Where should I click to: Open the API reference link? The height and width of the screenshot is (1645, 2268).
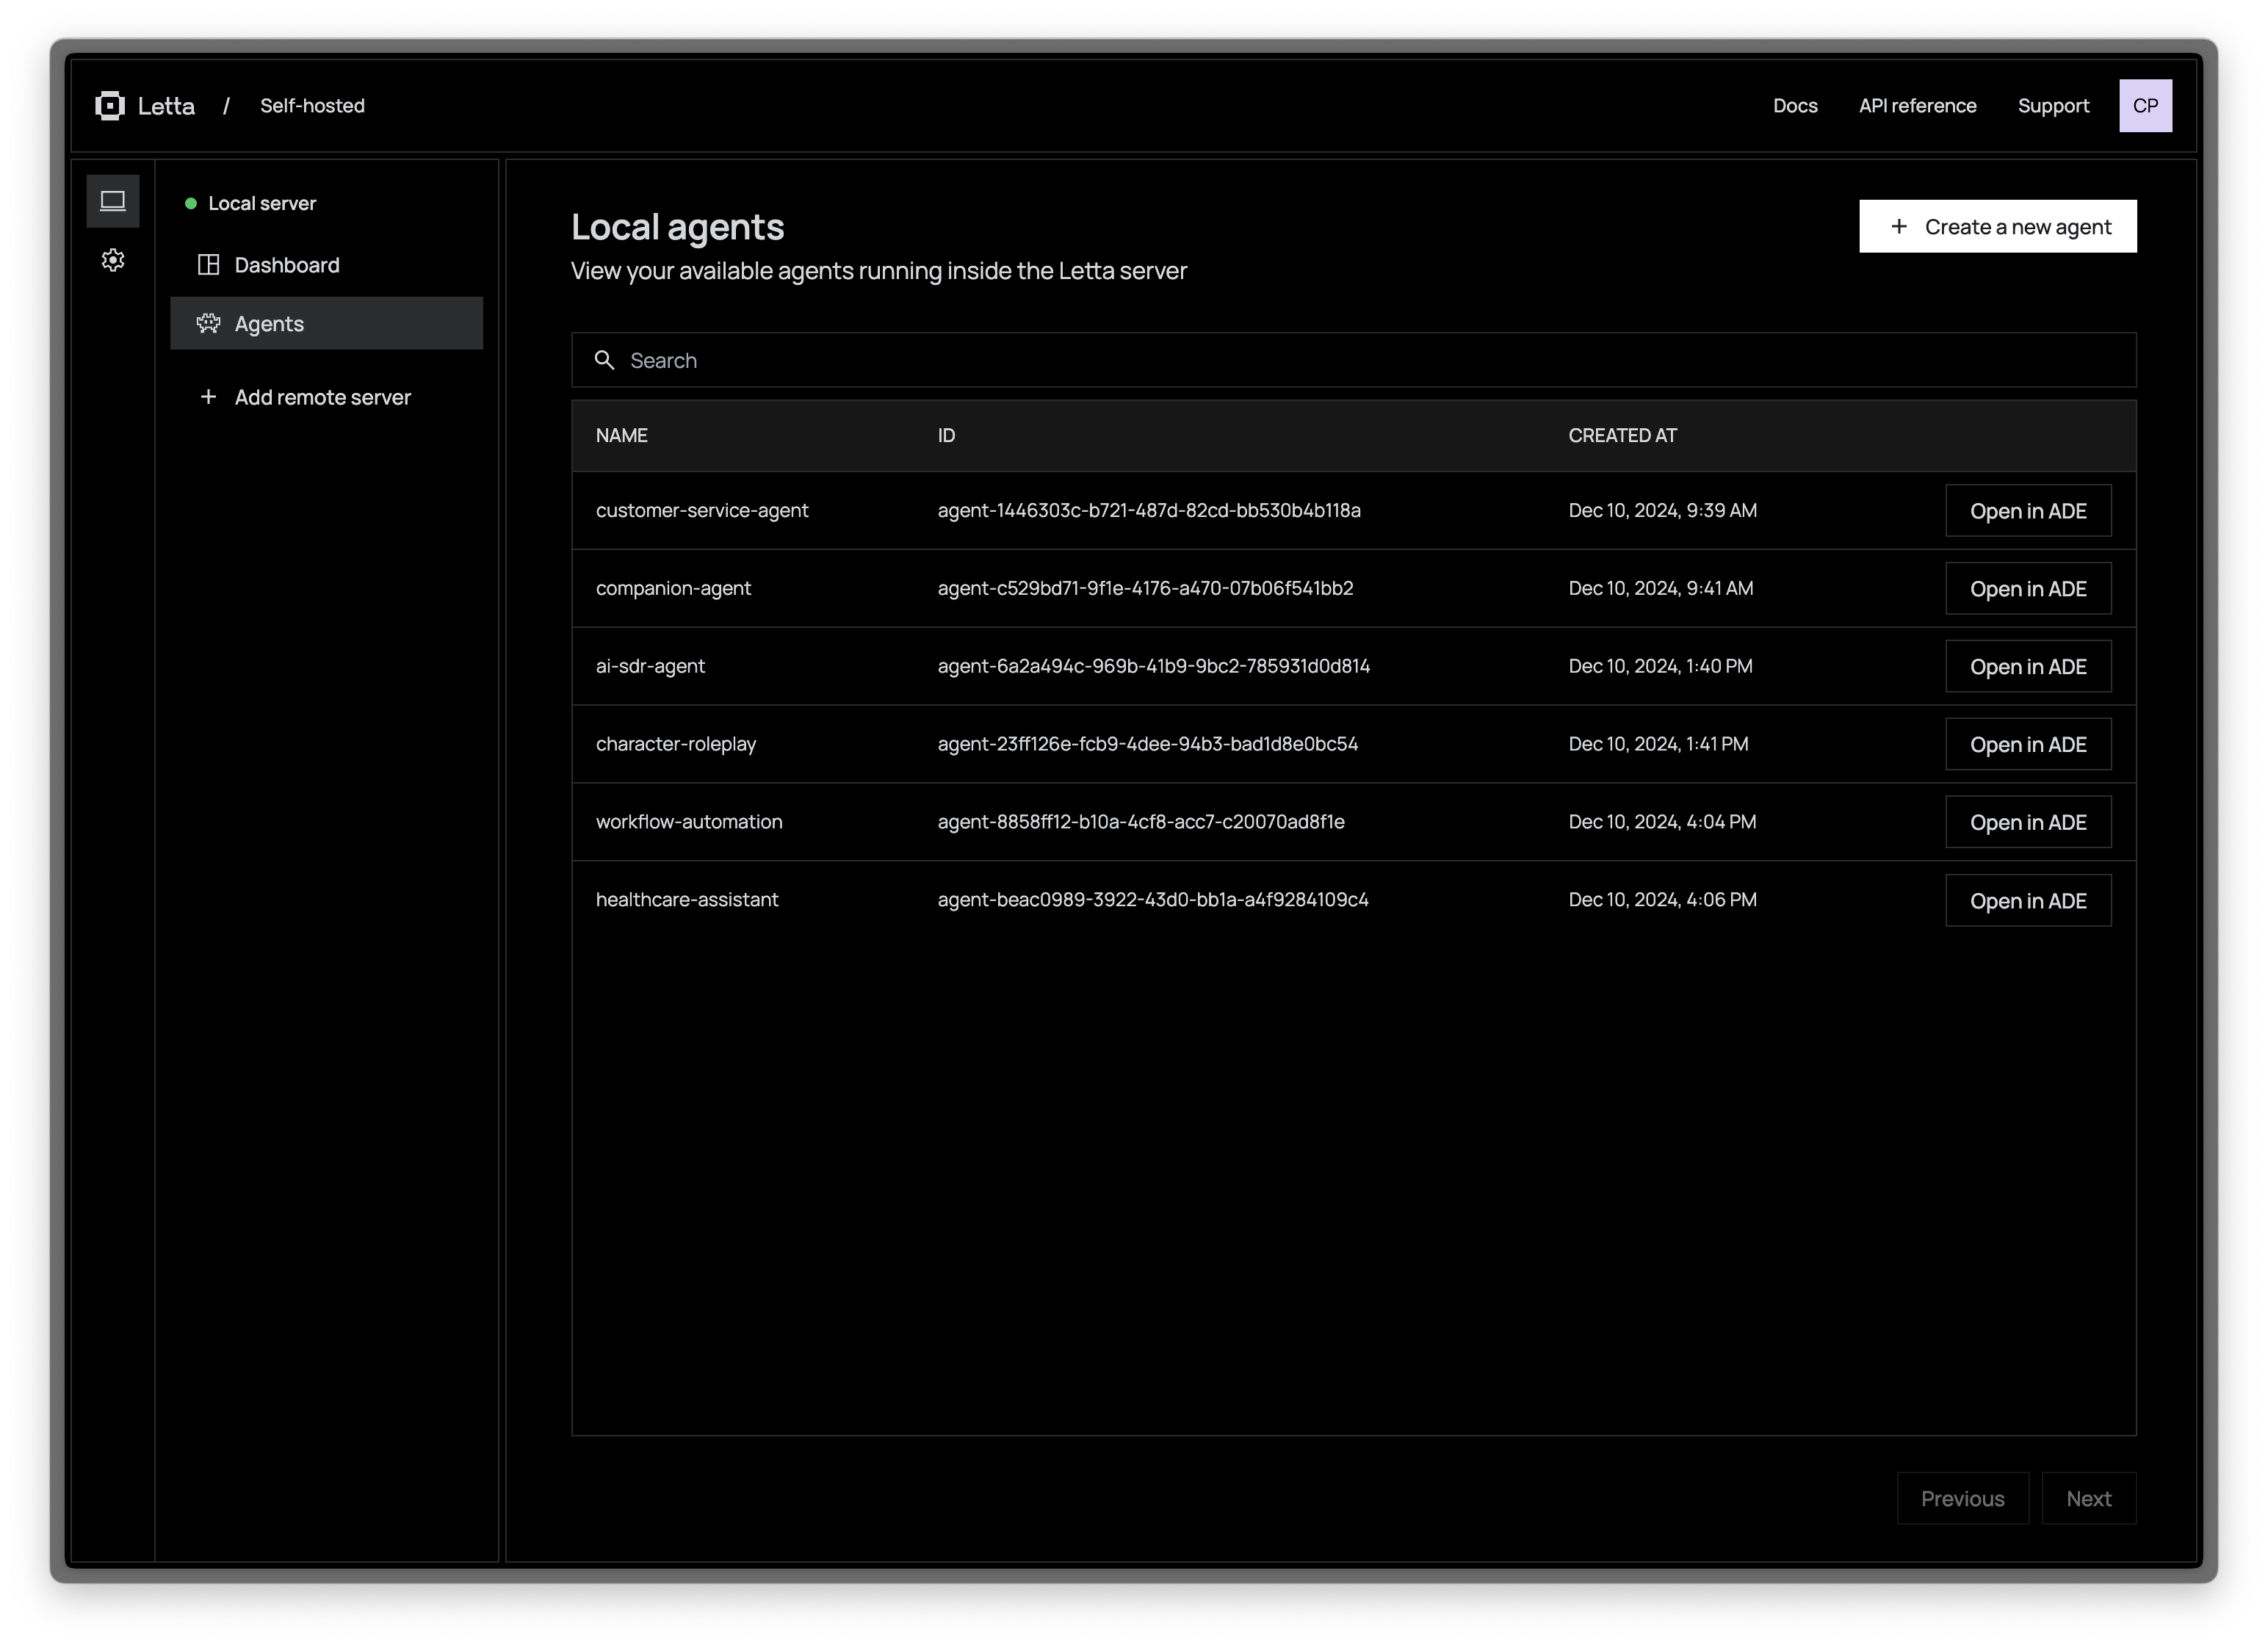pos(1917,106)
